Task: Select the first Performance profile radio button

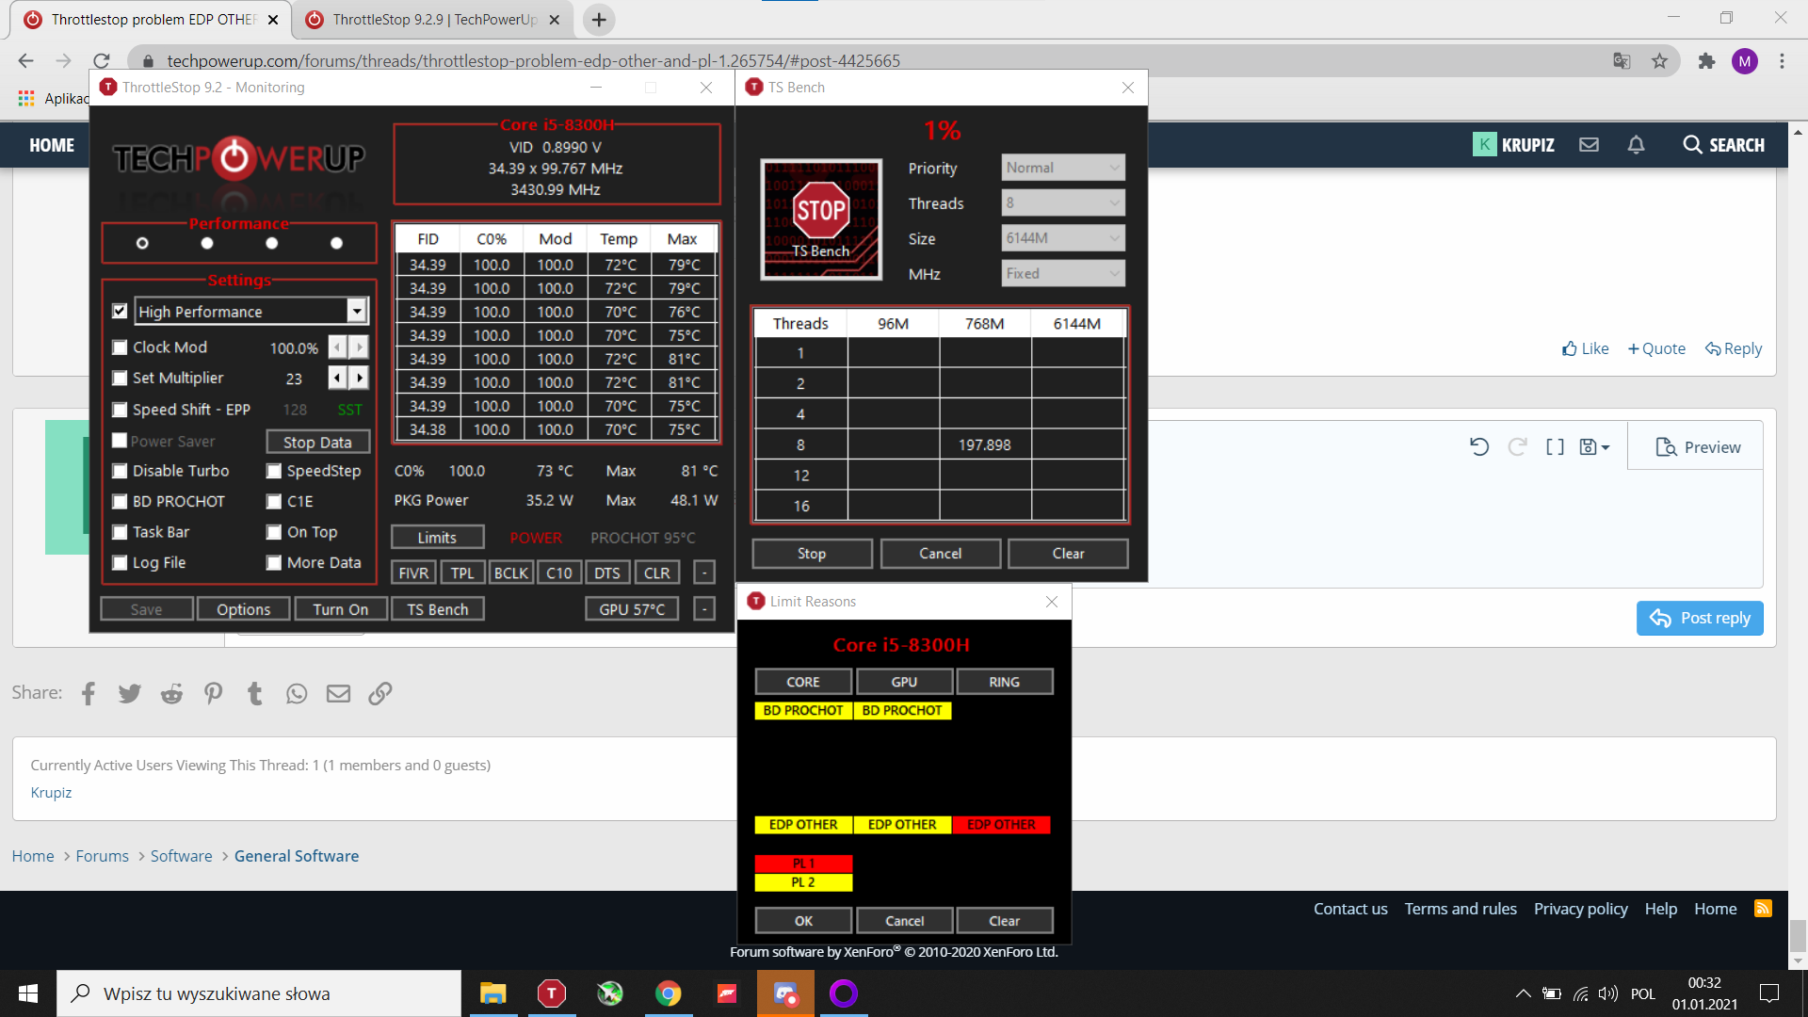Action: pos(142,243)
